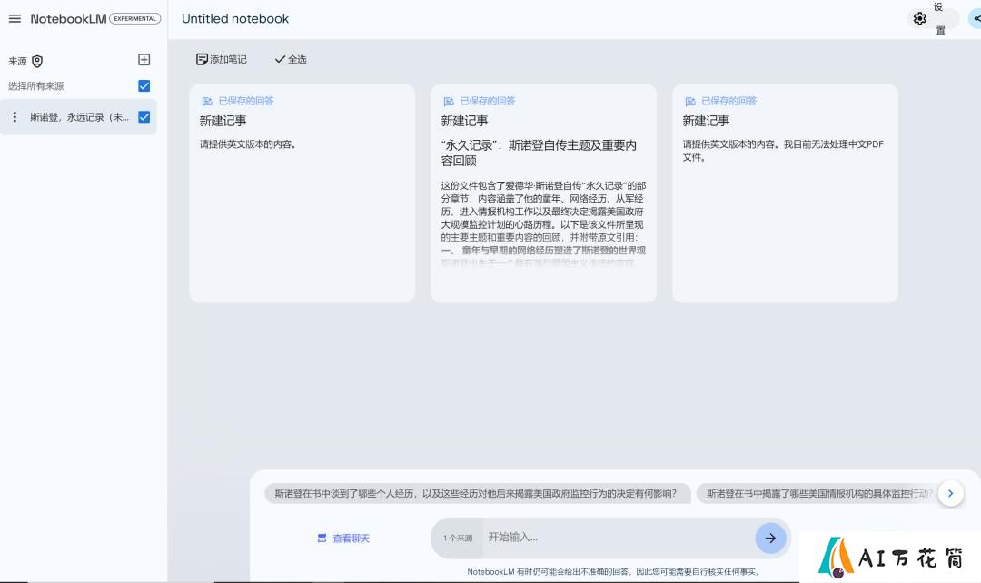Open the 斯诺登，永远记录 source
981x583 pixels.
(79, 117)
